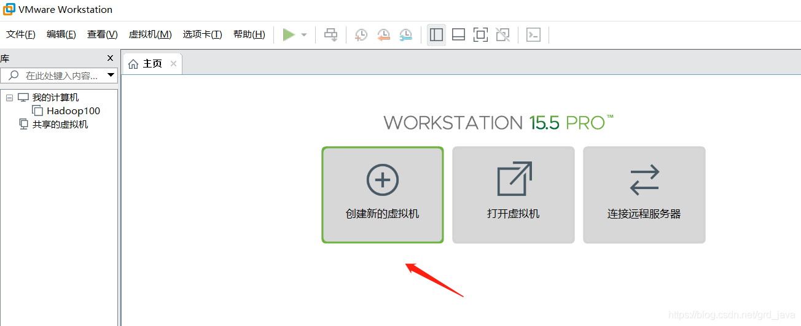Click the VMware Workstation title bar icon
Image resolution: width=801 pixels, height=326 pixels.
[9, 9]
